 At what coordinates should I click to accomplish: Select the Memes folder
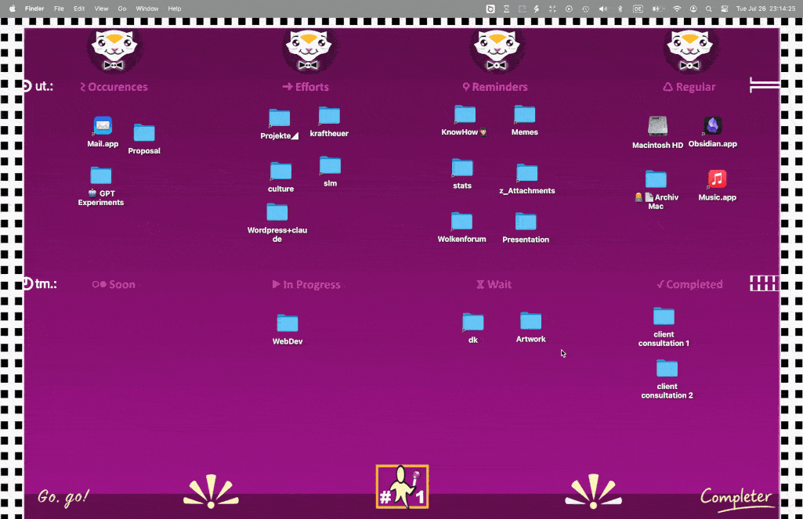pos(525,114)
